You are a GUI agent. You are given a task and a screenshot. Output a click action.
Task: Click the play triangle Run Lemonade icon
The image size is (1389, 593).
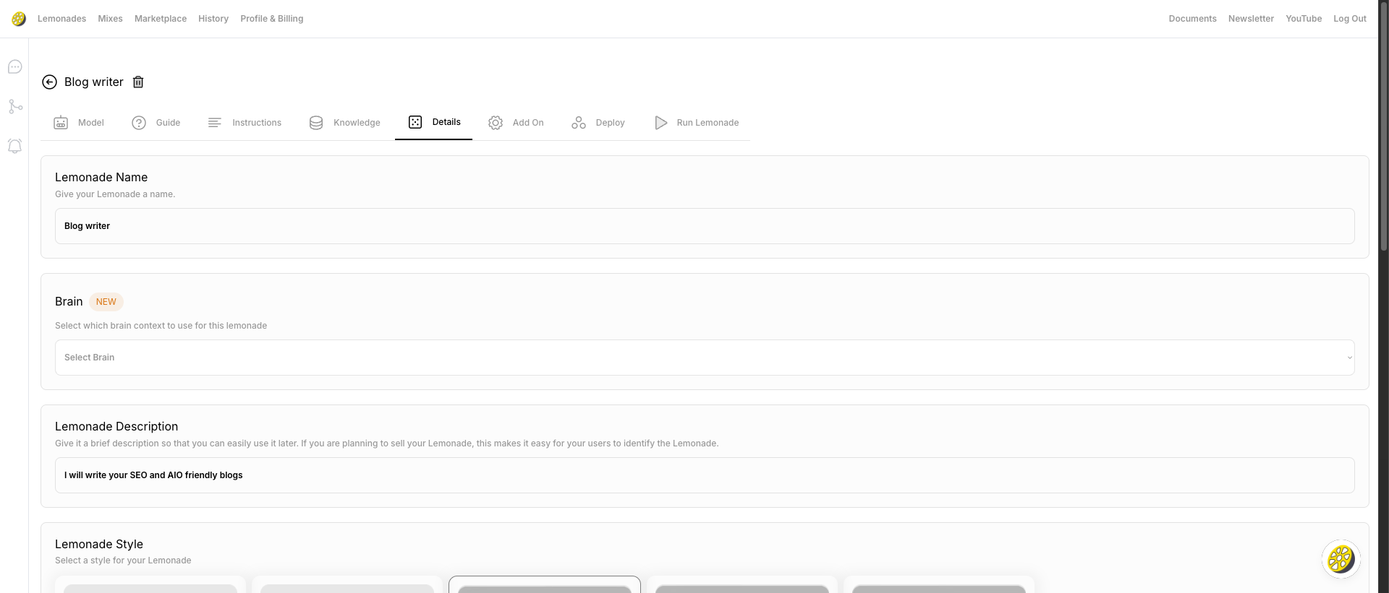tap(660, 123)
